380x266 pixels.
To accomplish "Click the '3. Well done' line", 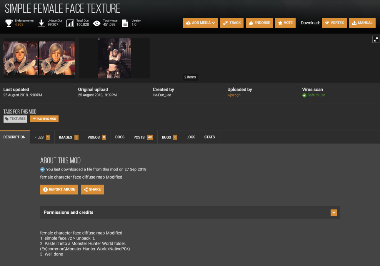I will point(51,254).
